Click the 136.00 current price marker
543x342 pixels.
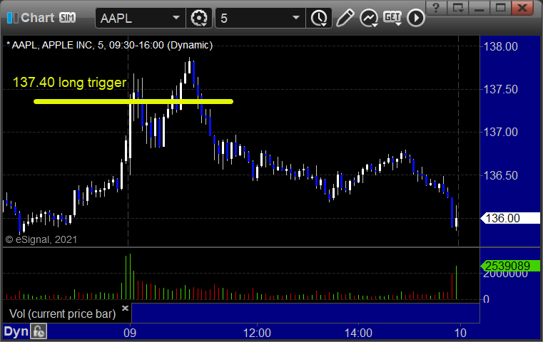[x=510, y=218]
